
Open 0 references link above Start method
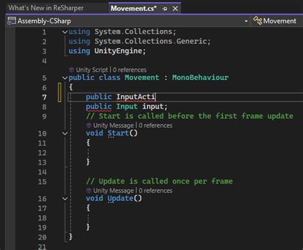(x=155, y=125)
